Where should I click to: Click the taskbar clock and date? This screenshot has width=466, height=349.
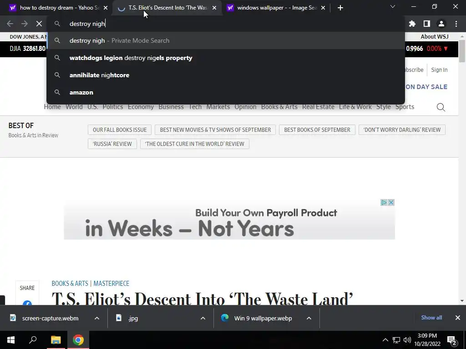(427, 340)
